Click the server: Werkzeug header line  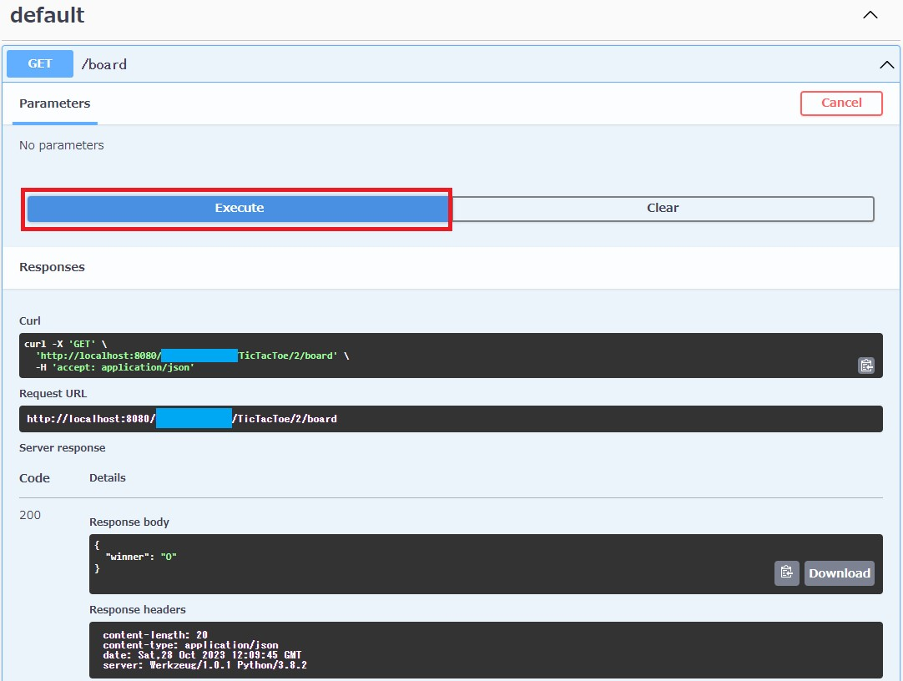point(204,665)
